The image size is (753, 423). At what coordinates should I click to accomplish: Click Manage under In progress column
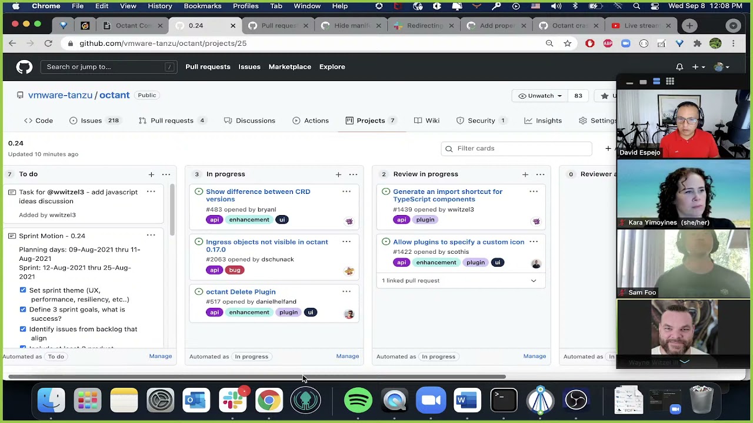pos(347,356)
